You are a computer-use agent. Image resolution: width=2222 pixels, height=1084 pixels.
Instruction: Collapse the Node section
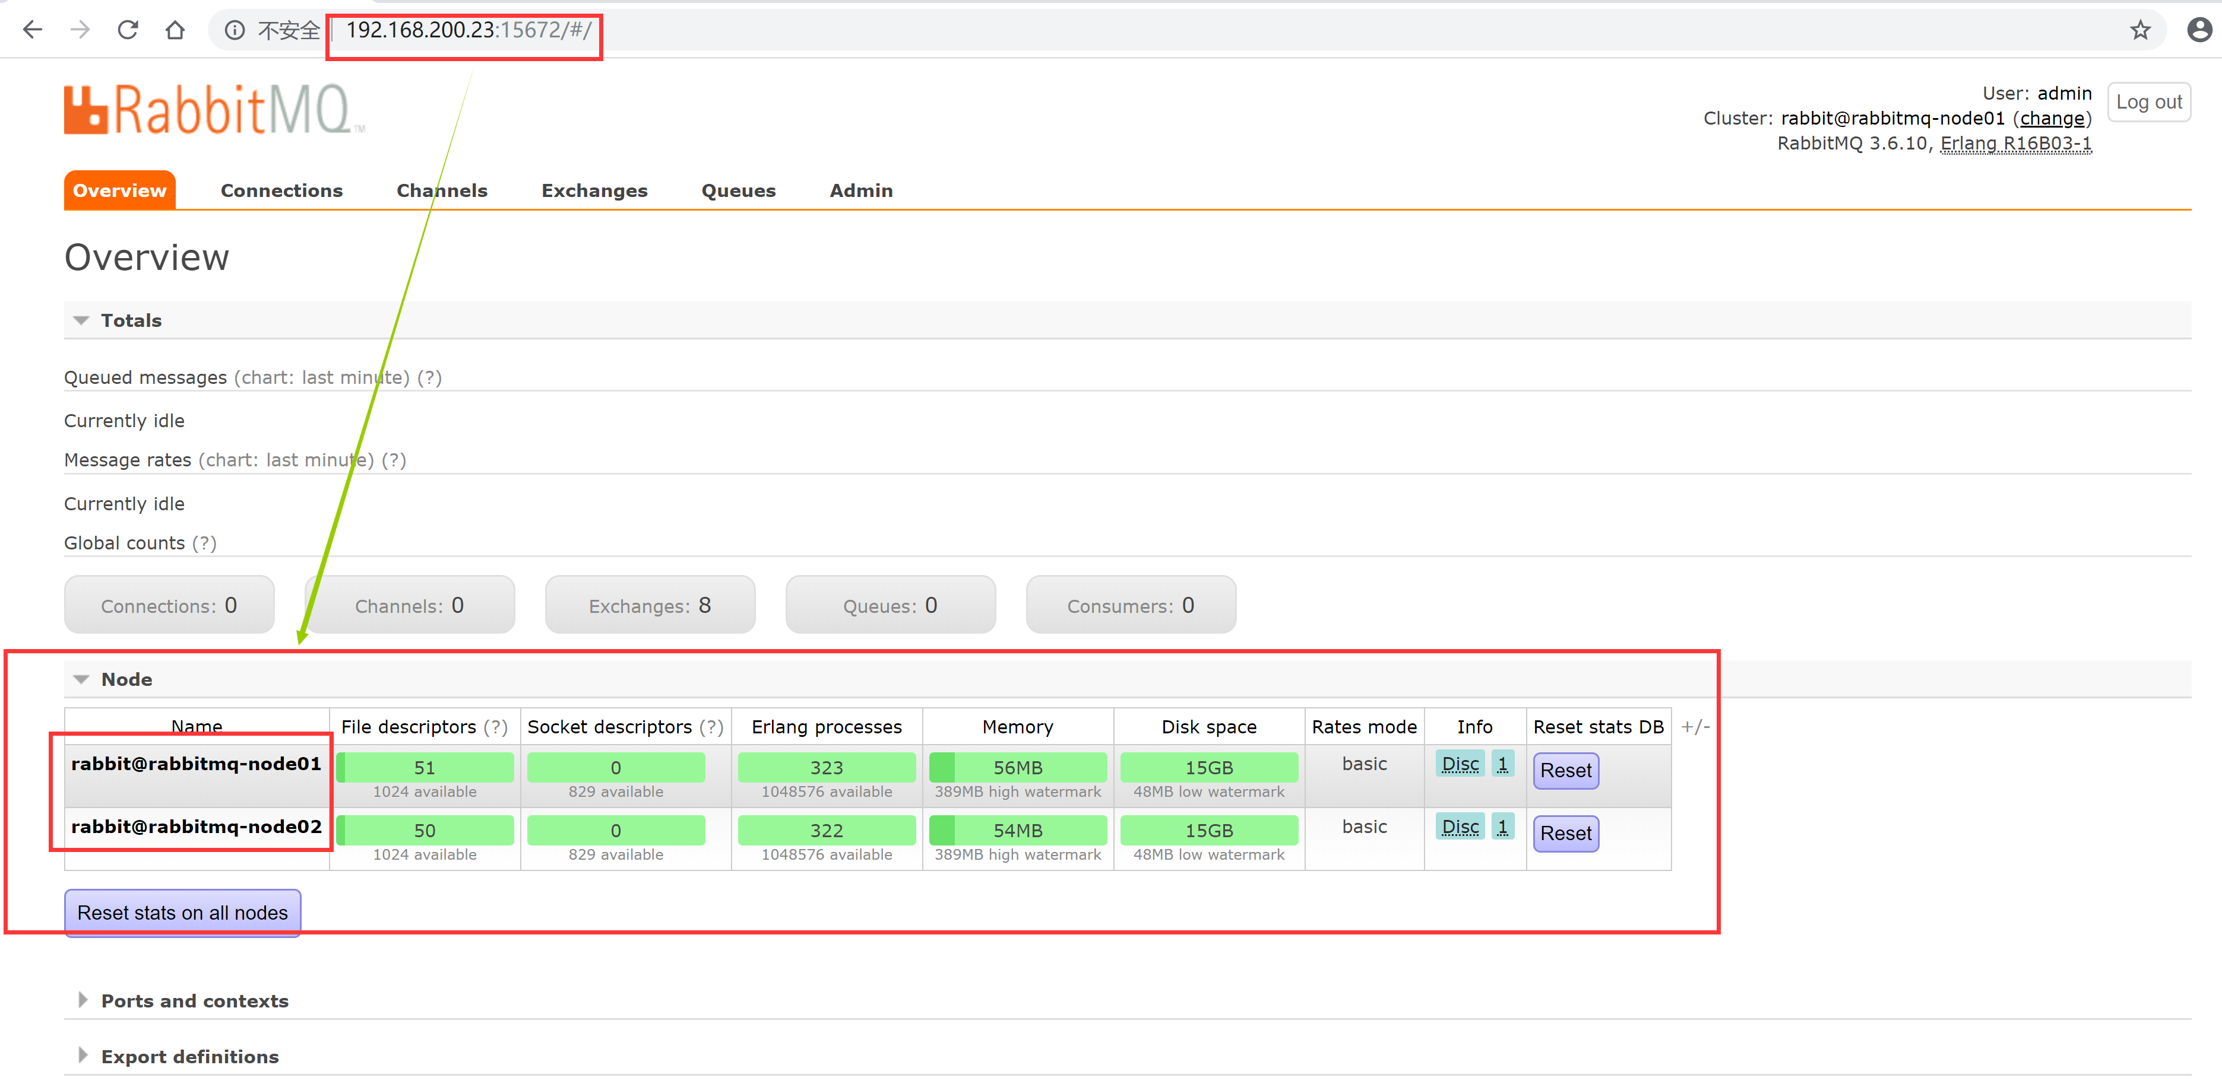82,679
